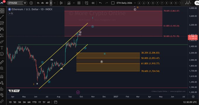Expand the favorite indicators chevron

74,3
